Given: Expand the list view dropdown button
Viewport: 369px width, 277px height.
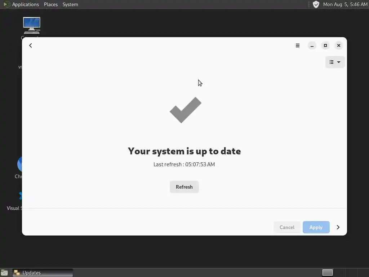Looking at the screenshot, I should point(335,62).
